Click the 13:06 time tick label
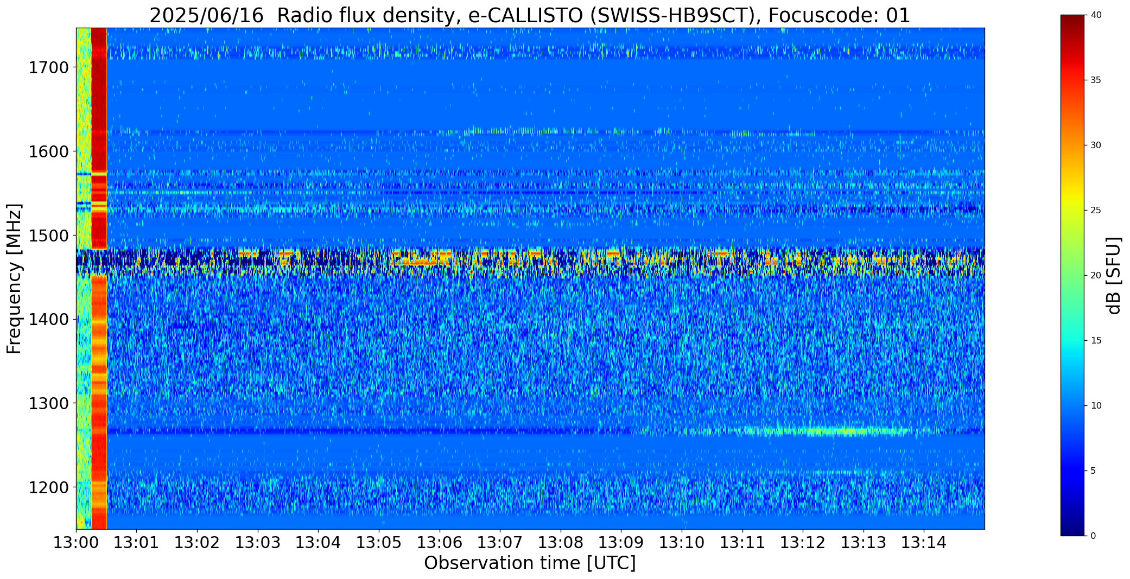The width and height of the screenshot is (1130, 579). (x=440, y=543)
